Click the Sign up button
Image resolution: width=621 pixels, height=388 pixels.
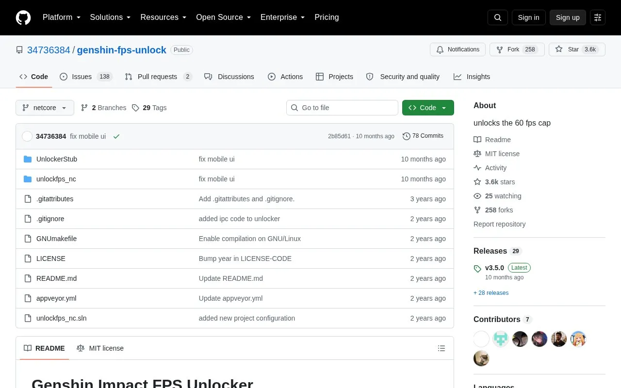tap(568, 17)
